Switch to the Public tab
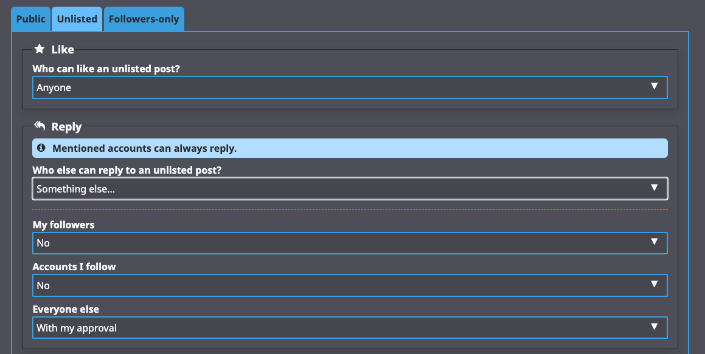 tap(30, 19)
